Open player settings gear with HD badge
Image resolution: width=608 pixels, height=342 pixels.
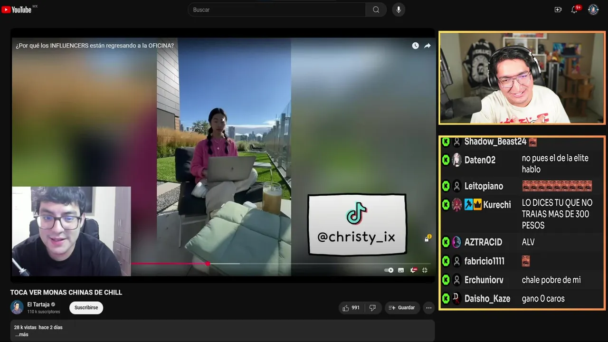413,270
